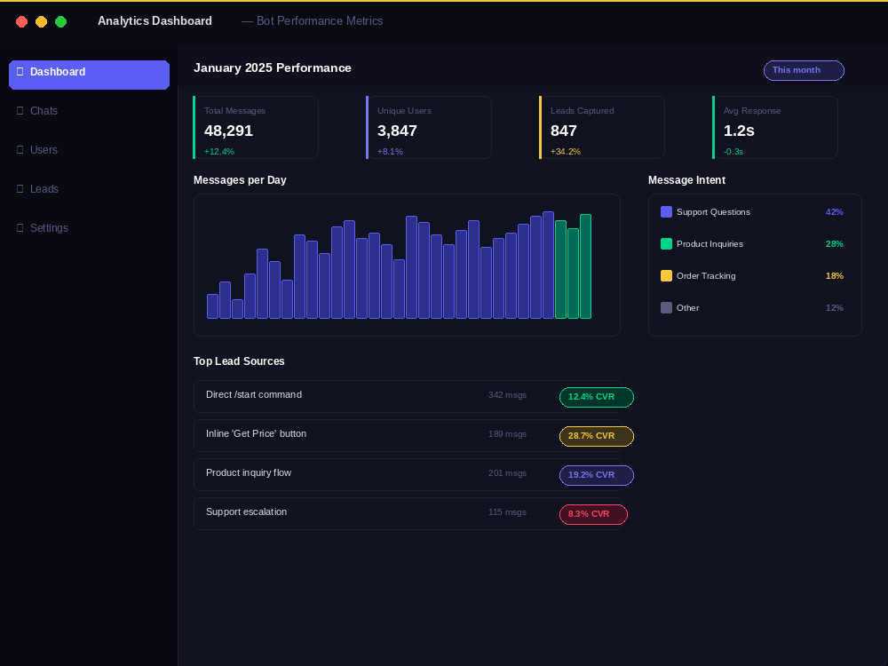Viewport: 888px width, 666px height.
Task: Click the 12% intent percentage
Action: click(834, 307)
